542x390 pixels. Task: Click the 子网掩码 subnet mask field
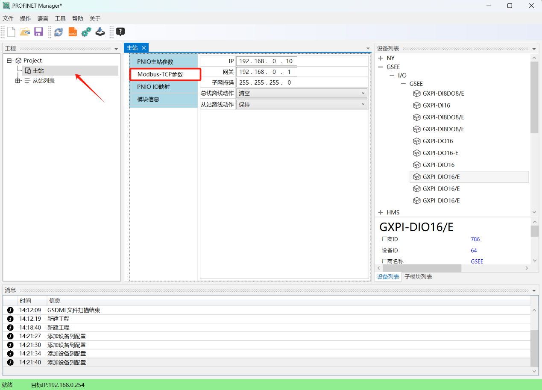tap(267, 82)
